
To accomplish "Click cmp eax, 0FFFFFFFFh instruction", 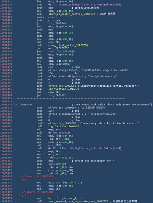I will [53, 48].
